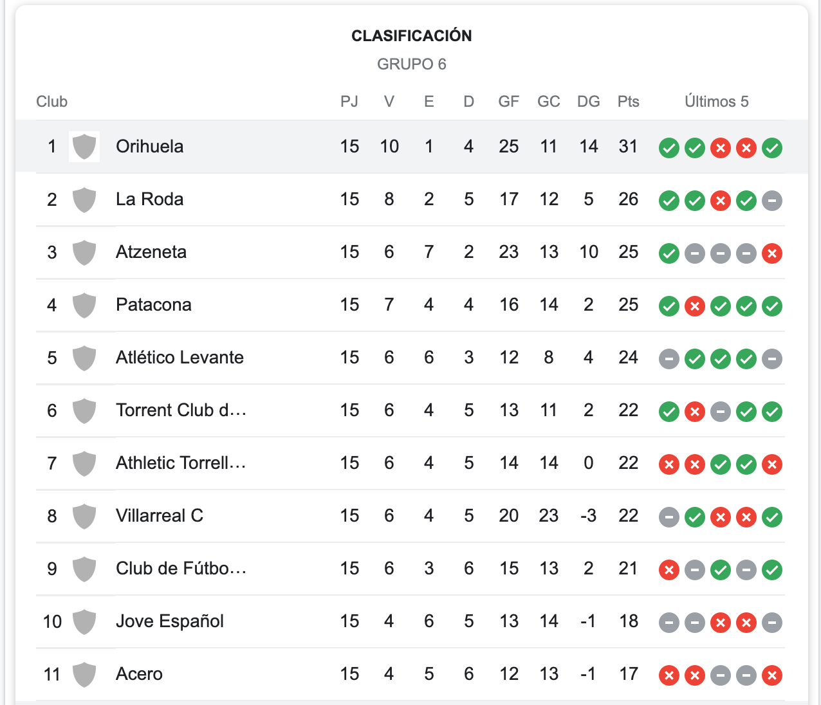Image resolution: width=821 pixels, height=705 pixels.
Task: Click the GF column header
Action: pyautogui.click(x=508, y=102)
